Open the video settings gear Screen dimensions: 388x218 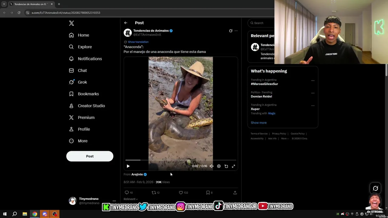[219, 166]
